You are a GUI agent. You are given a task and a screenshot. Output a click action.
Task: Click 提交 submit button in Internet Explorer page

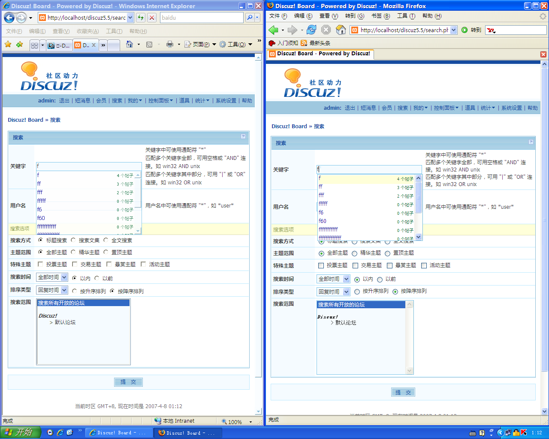tap(128, 382)
